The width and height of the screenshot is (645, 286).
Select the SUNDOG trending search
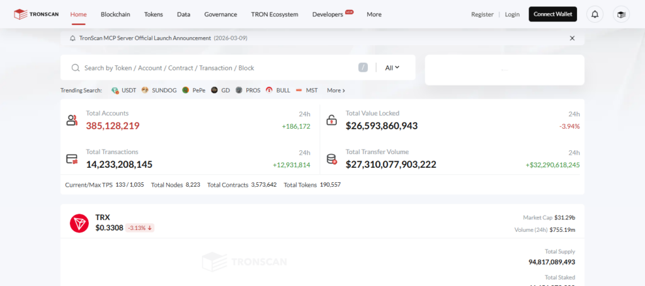point(164,91)
